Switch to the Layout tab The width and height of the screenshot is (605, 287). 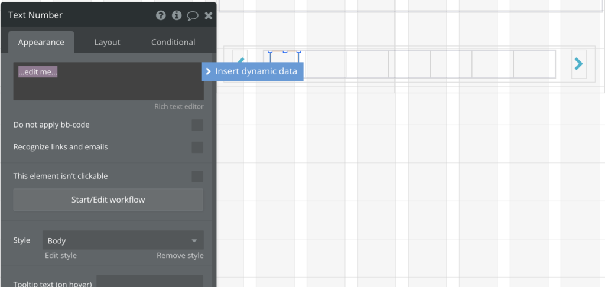[107, 43]
